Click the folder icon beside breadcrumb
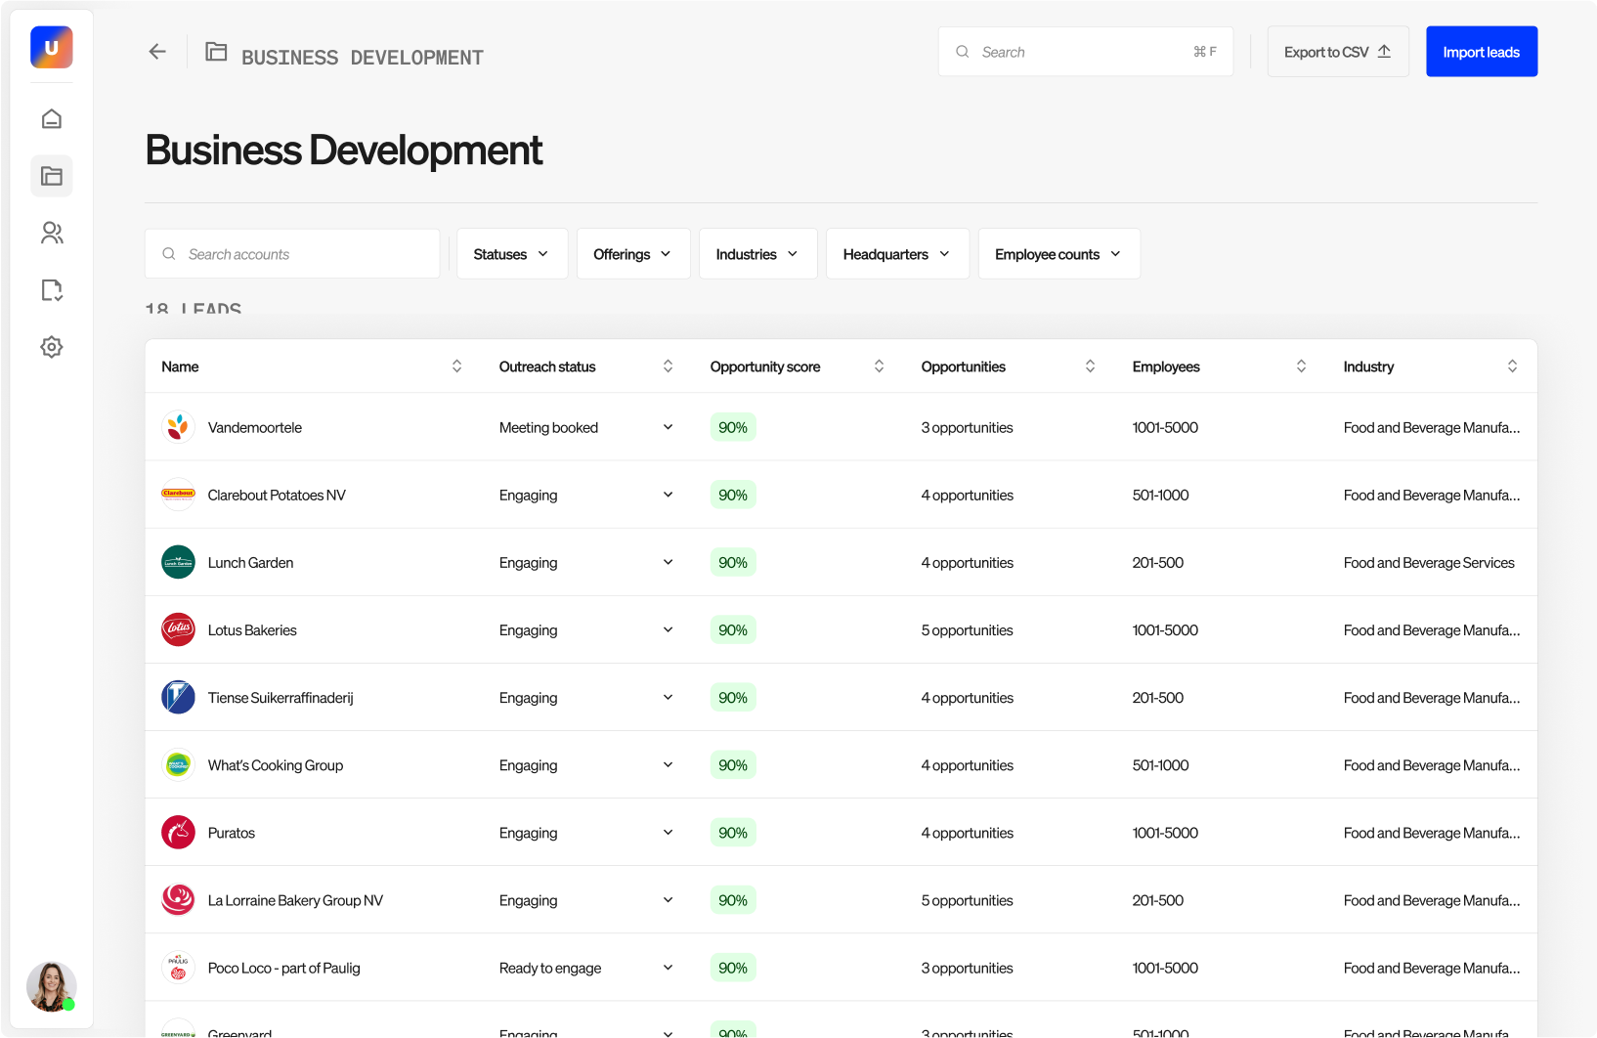Viewport: 1597px width, 1038px height. [216, 52]
